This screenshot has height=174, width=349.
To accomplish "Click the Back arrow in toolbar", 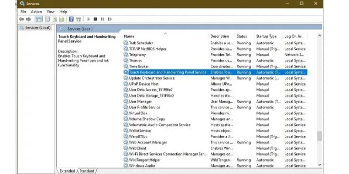I will pyautogui.click(x=21, y=19).
